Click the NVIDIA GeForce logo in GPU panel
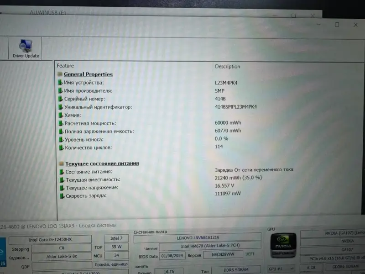The width and height of the screenshot is (365, 274). (x=283, y=245)
